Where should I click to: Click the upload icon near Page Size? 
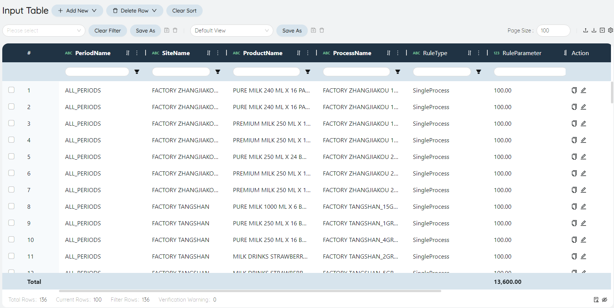[x=586, y=30]
